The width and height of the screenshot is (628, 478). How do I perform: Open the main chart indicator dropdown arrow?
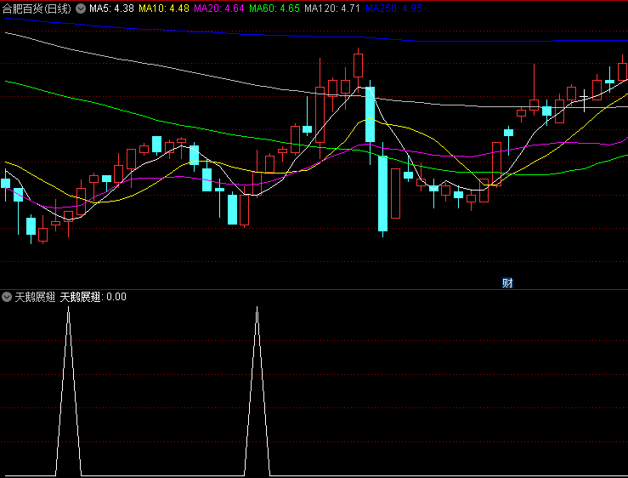[81, 9]
